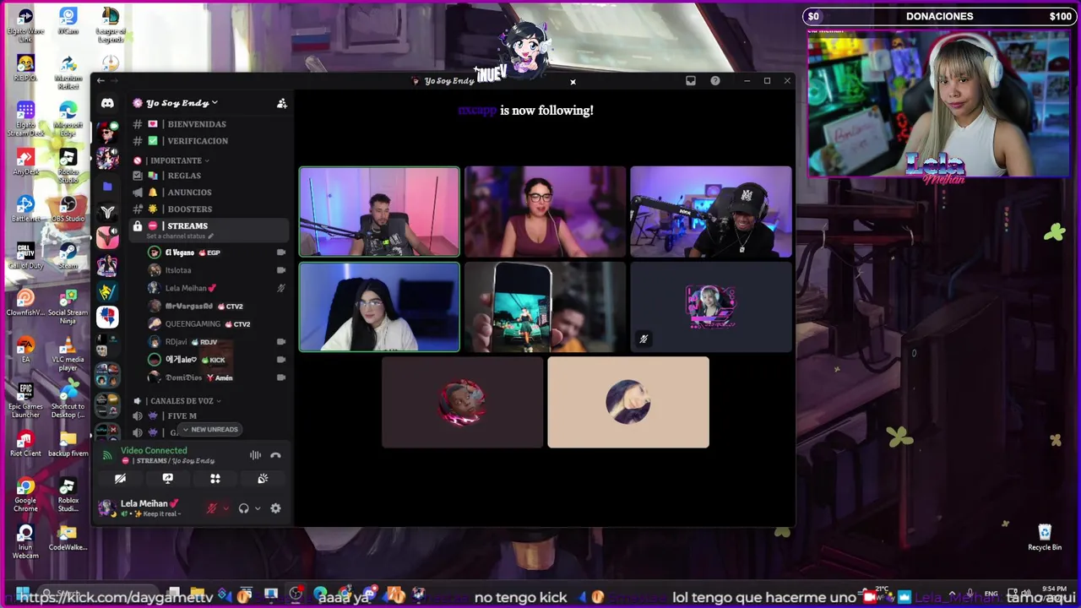Start an Activity with the grid icon
Image resolution: width=1081 pixels, height=608 pixels.
(215, 479)
